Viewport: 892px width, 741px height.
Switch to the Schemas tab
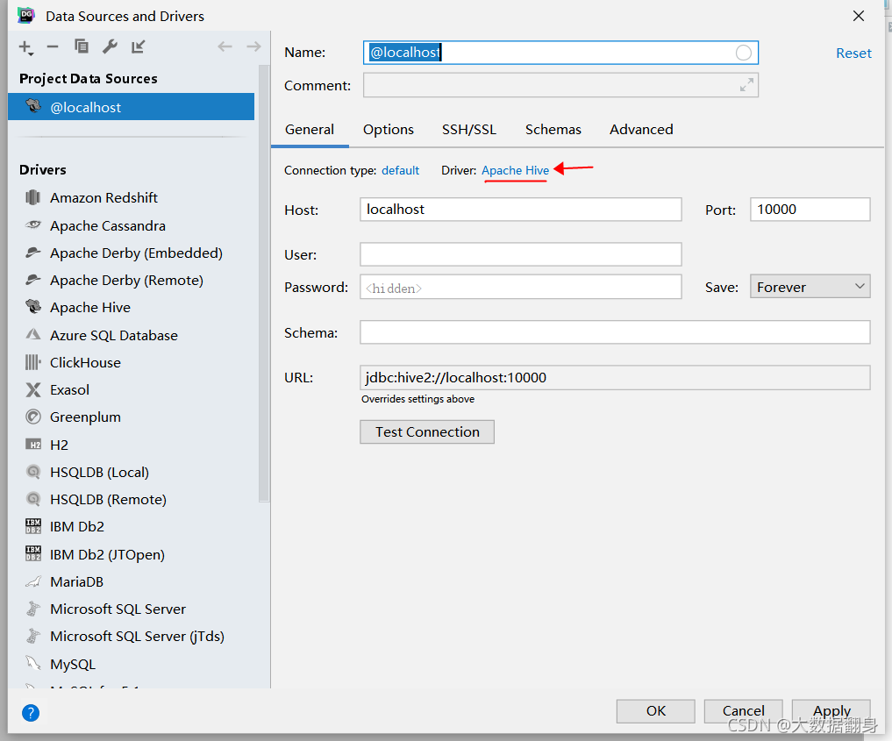pyautogui.click(x=553, y=130)
